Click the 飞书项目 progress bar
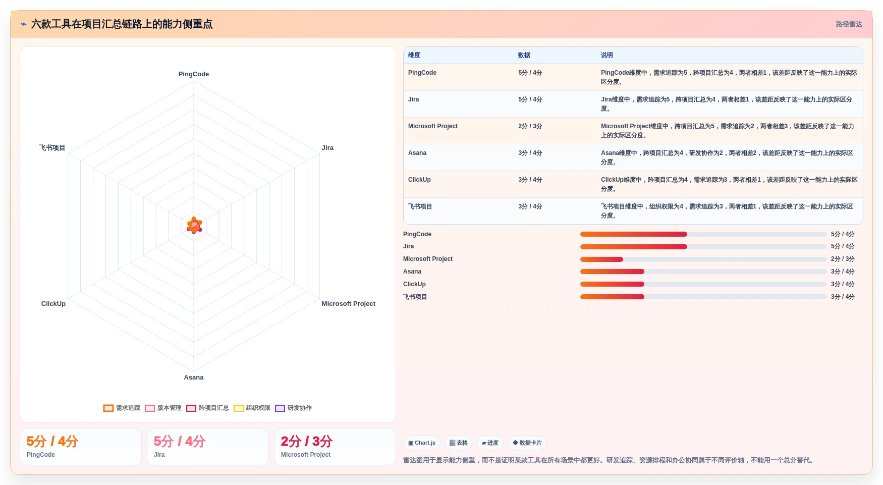The height and width of the screenshot is (485, 883). pyautogui.click(x=703, y=297)
